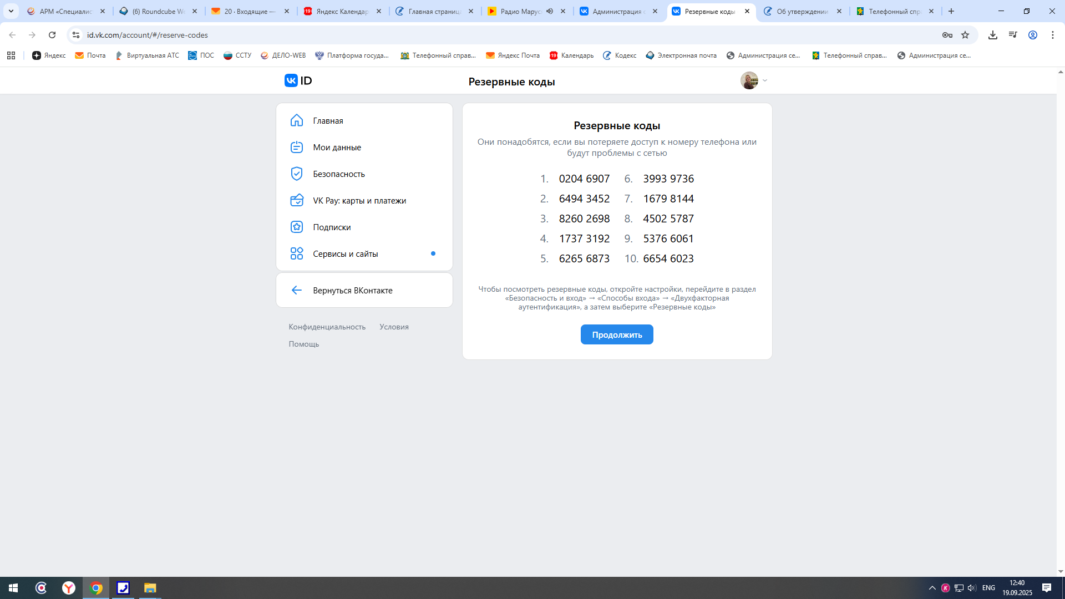Mute the Радио Маруся tab audio

click(550, 11)
